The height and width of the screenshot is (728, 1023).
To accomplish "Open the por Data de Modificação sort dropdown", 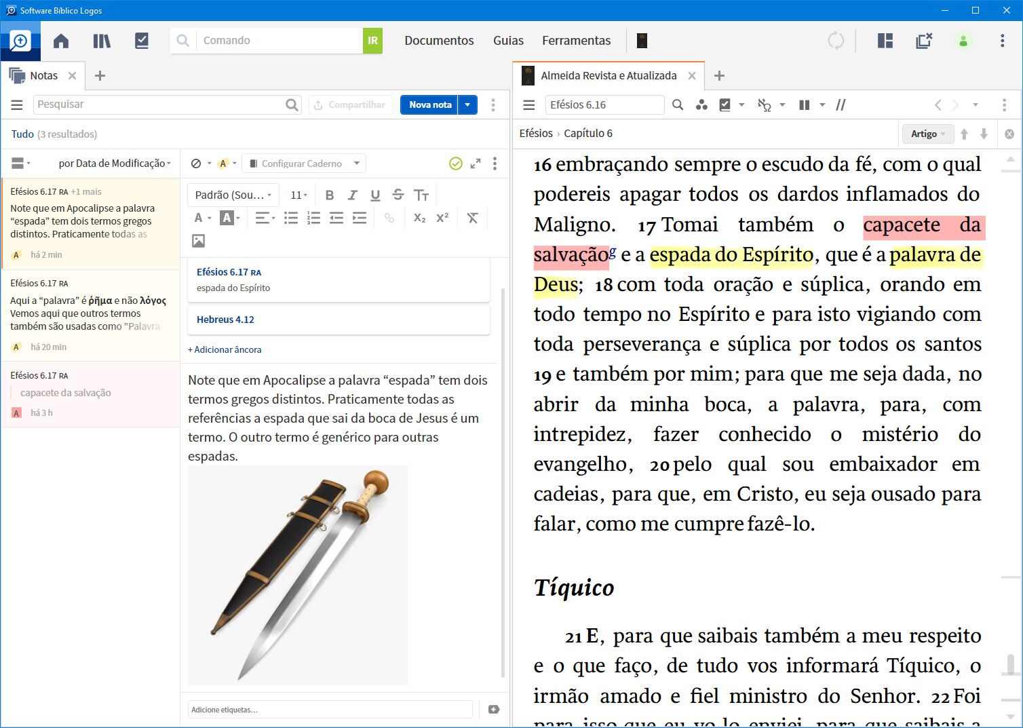I will pos(115,163).
